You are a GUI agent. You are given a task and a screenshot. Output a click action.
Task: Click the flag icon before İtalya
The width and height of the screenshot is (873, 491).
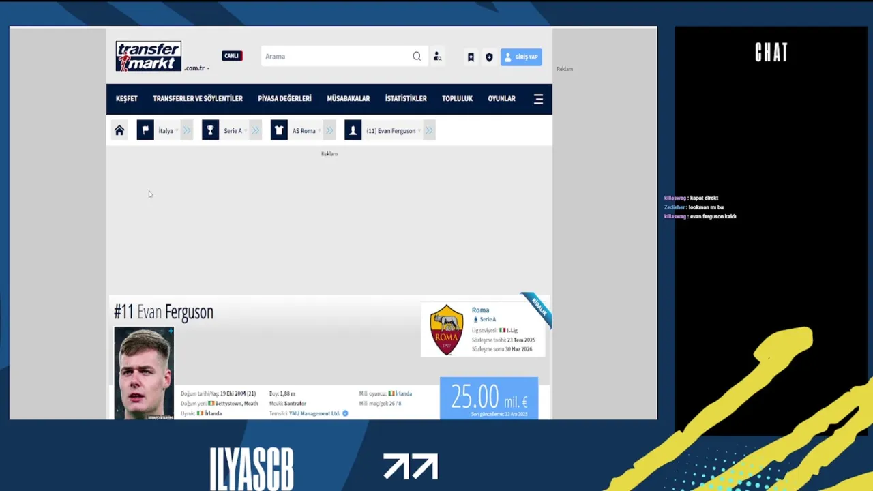145,130
